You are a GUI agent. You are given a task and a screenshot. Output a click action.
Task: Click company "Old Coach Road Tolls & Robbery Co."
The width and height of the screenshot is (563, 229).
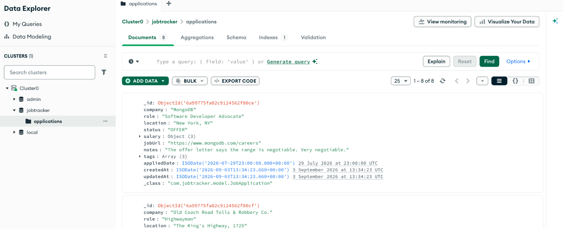point(221,212)
